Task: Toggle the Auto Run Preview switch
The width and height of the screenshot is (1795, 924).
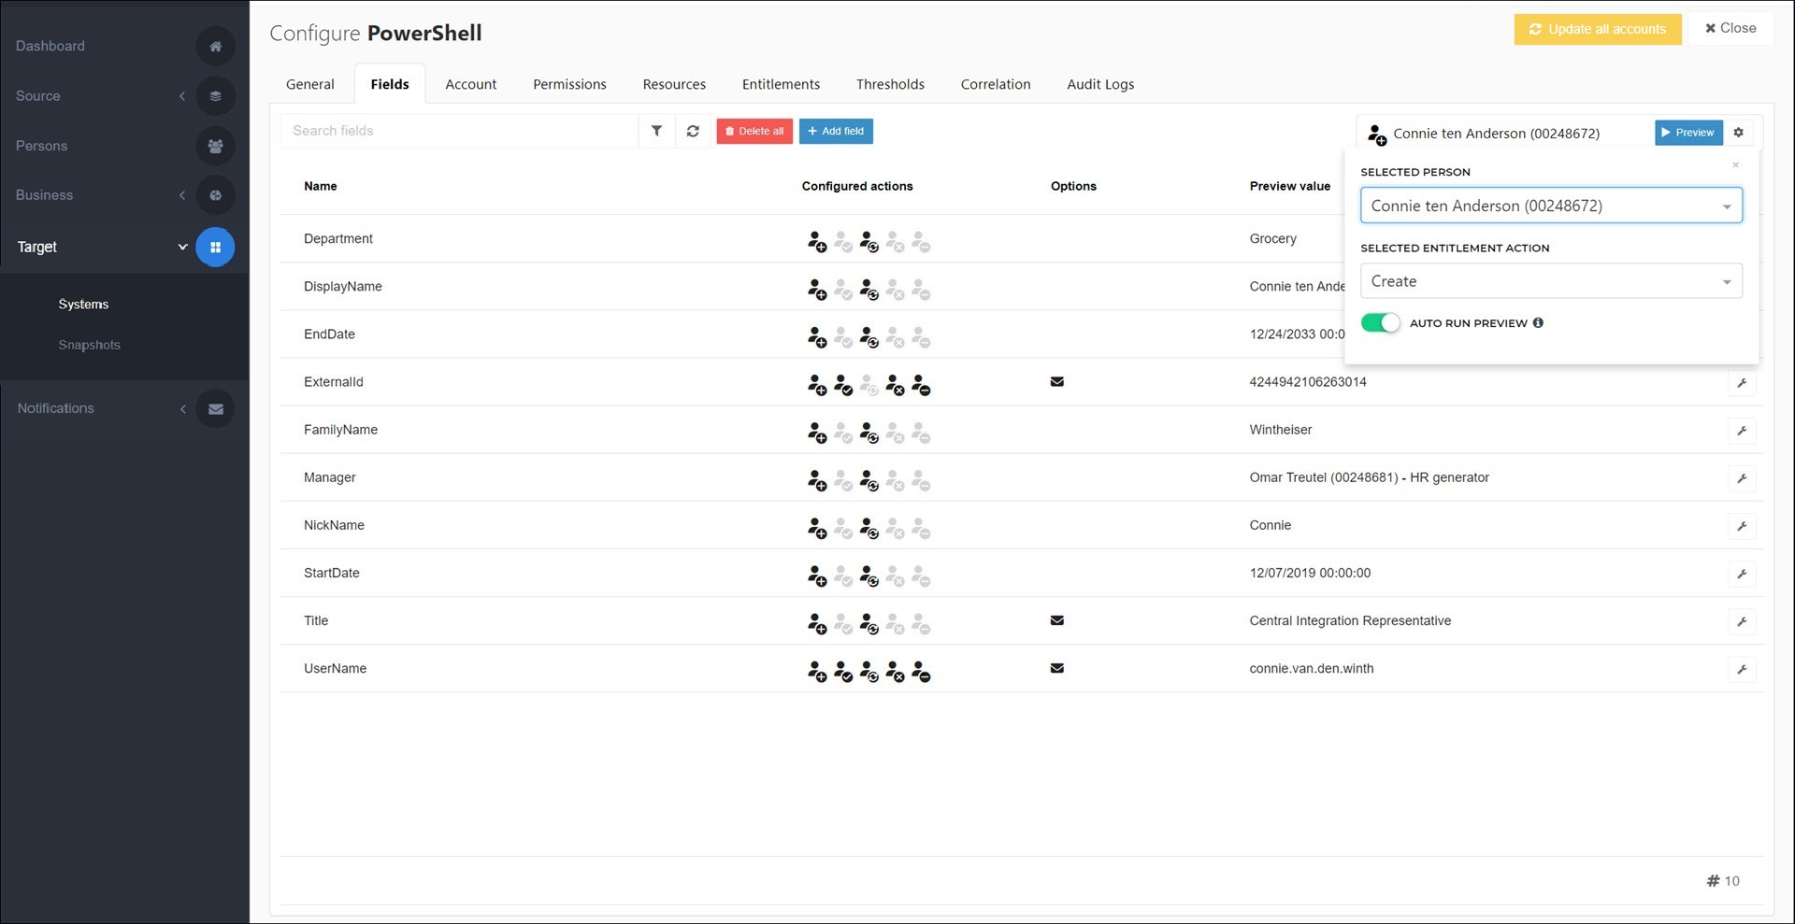Action: (x=1380, y=322)
